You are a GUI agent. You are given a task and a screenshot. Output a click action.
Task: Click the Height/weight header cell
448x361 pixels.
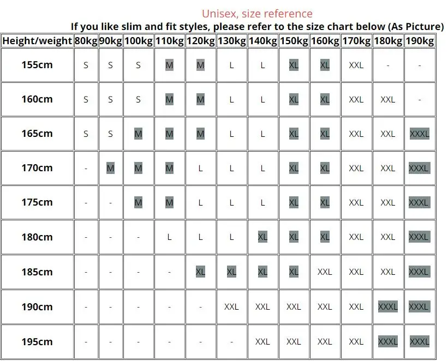coord(37,41)
